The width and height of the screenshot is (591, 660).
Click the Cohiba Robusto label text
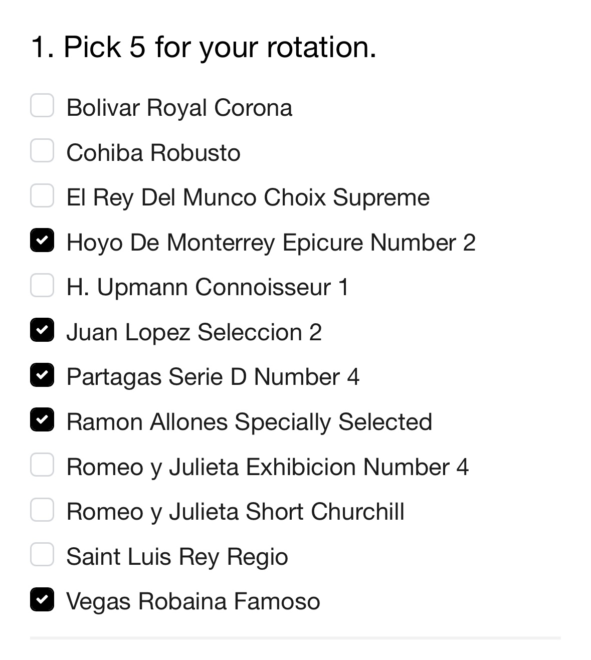(153, 152)
